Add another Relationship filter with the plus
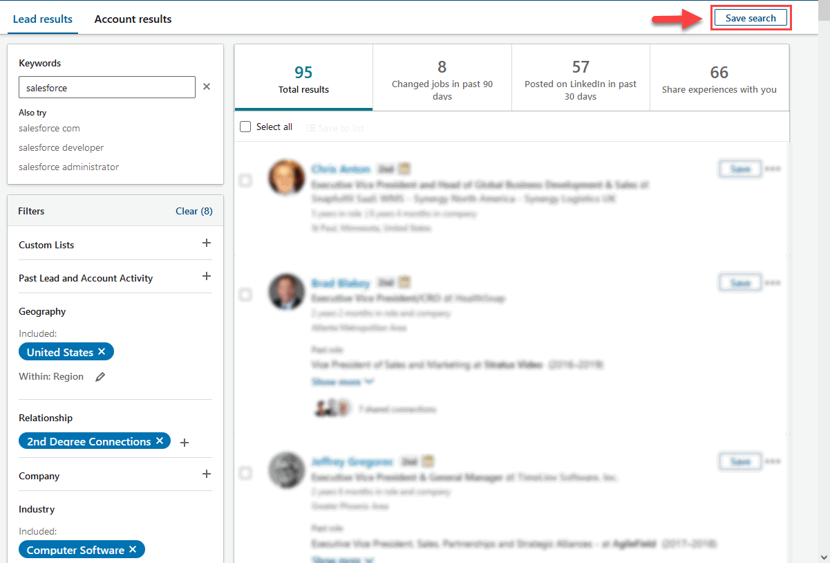 pyautogui.click(x=185, y=443)
